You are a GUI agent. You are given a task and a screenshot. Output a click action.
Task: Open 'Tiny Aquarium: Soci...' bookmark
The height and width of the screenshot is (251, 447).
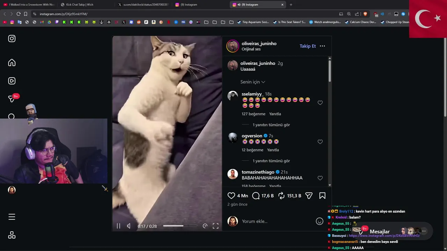[253, 22]
